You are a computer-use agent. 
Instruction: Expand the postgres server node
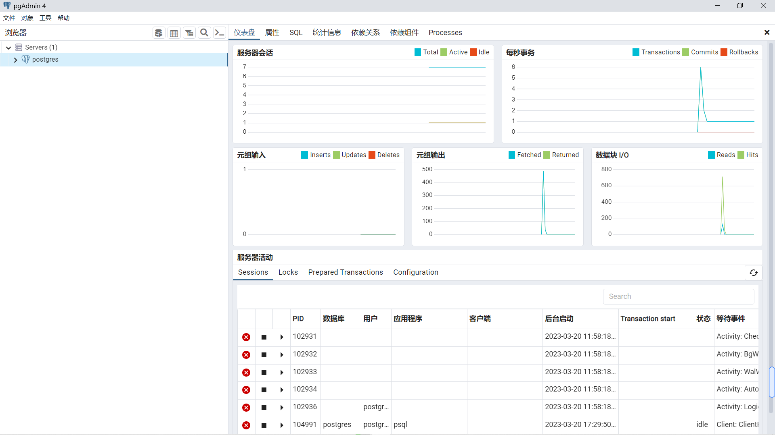(x=15, y=60)
